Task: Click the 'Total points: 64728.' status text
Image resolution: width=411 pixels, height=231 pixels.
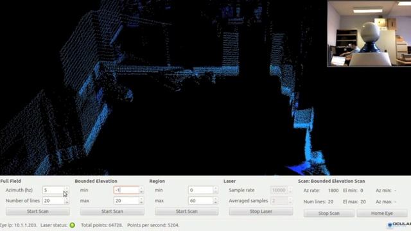Action: point(102,225)
